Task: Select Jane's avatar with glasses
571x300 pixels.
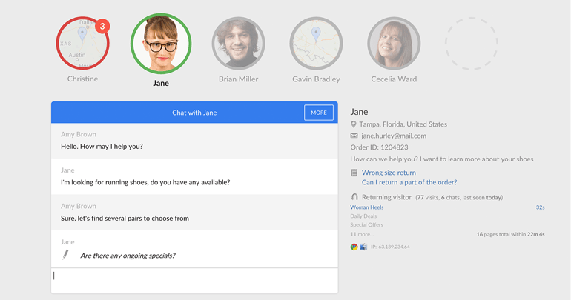Action: 161,44
